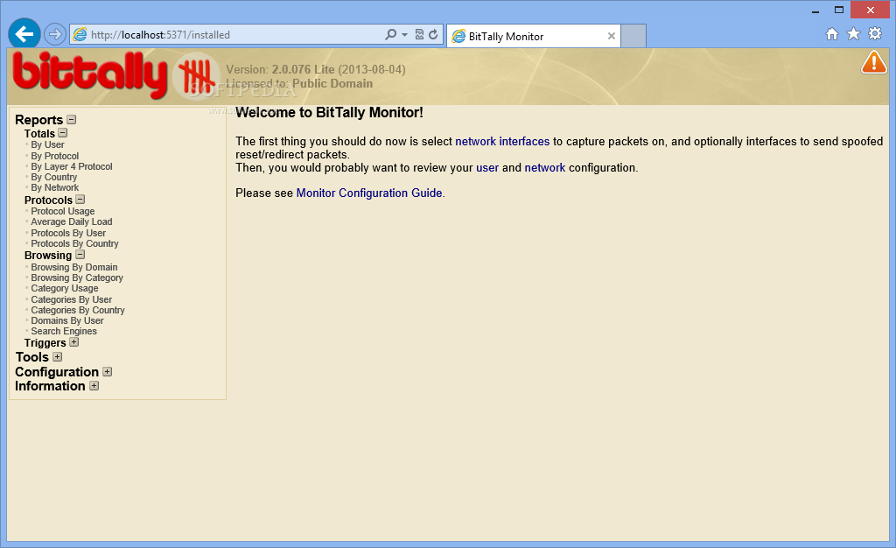Open the browser Home icon
The height and width of the screenshot is (548, 896).
(832, 34)
